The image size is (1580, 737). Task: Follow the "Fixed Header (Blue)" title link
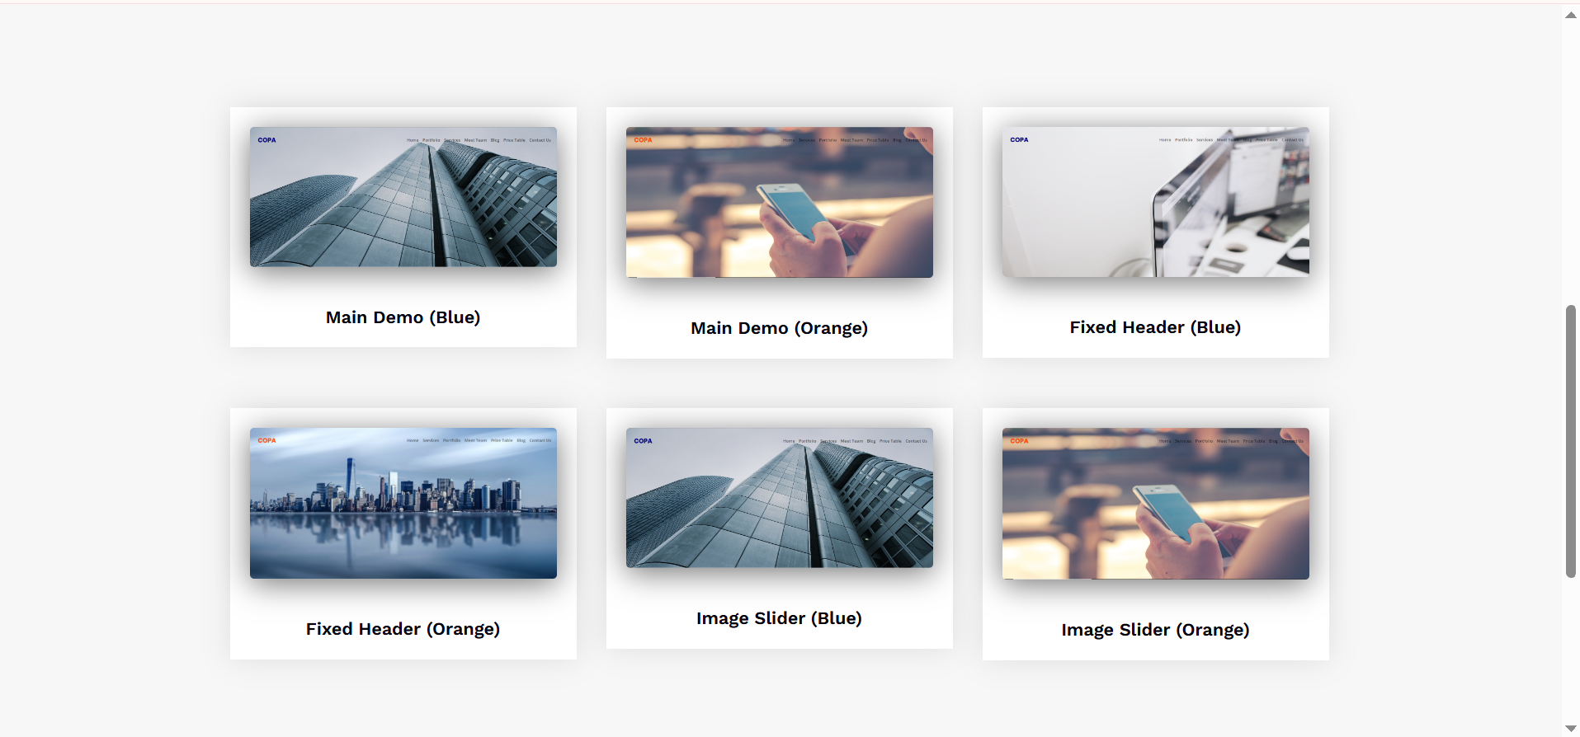[x=1155, y=327]
